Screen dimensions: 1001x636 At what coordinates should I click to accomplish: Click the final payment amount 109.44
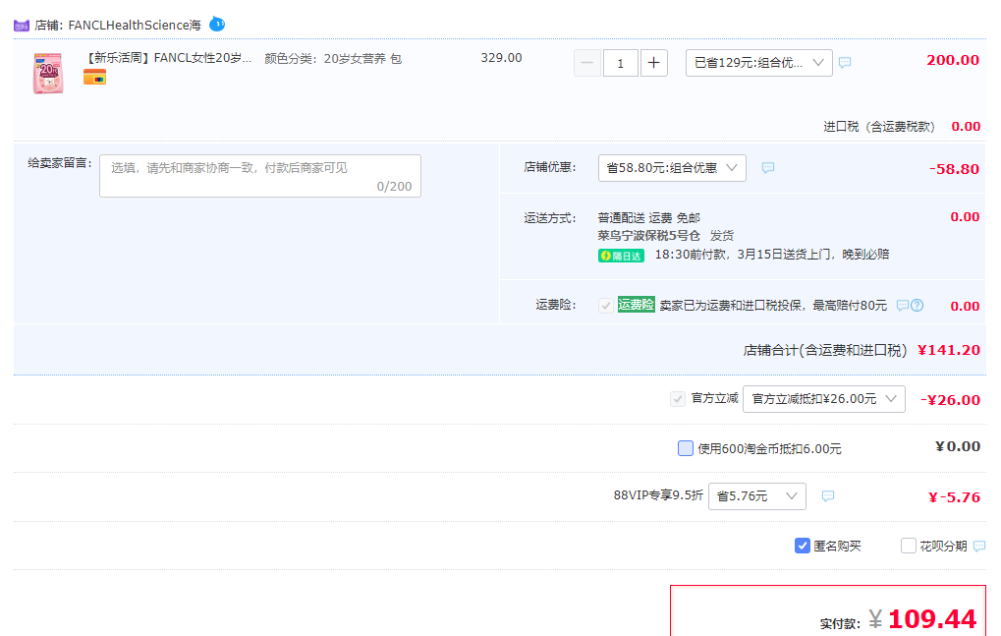pos(932,618)
